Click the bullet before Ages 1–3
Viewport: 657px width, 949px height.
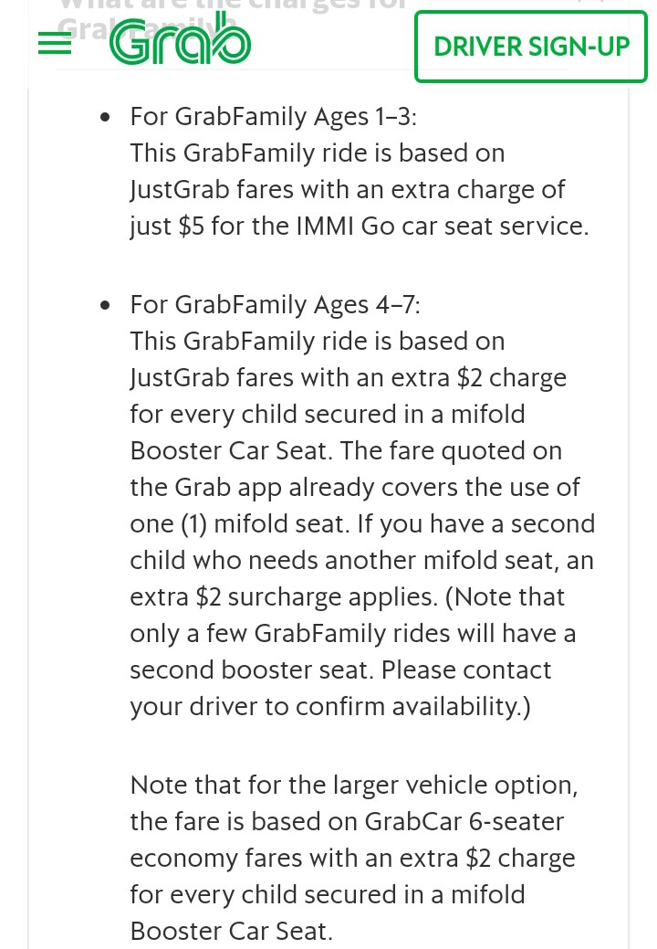coord(105,117)
